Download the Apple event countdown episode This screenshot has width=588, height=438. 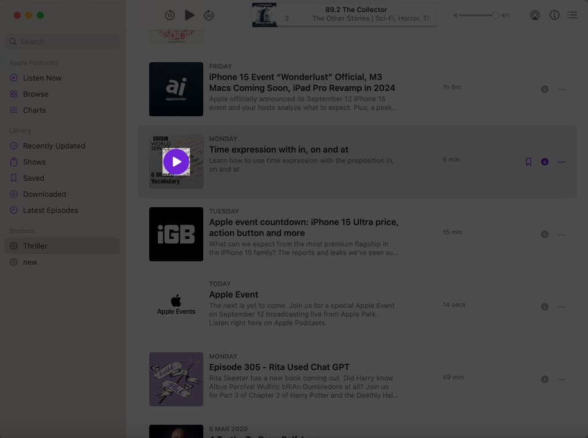tap(544, 234)
